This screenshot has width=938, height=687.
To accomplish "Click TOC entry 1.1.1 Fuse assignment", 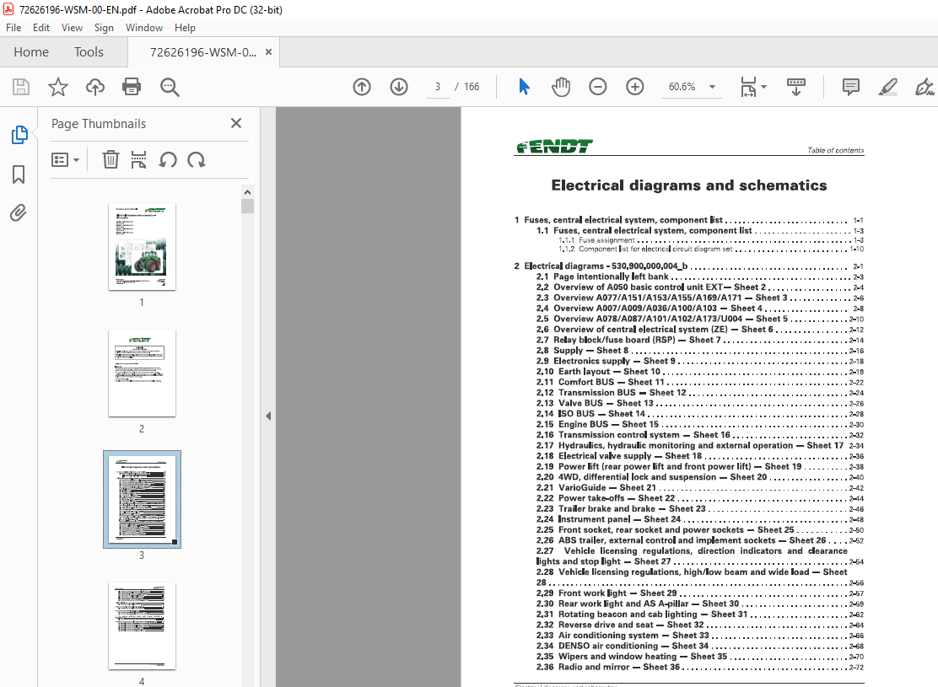I will 711,239.
